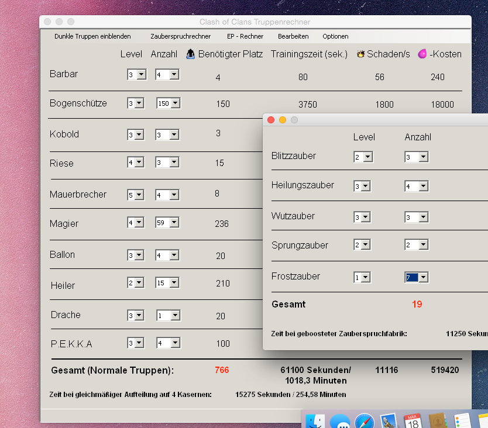
Task: Open the Bearbeiten menu
Action: click(x=293, y=36)
